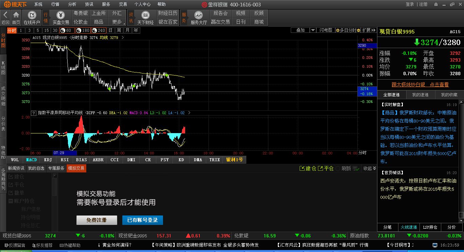Click the 刷新 refresh icon
464x252 pixels.
click(338, 168)
